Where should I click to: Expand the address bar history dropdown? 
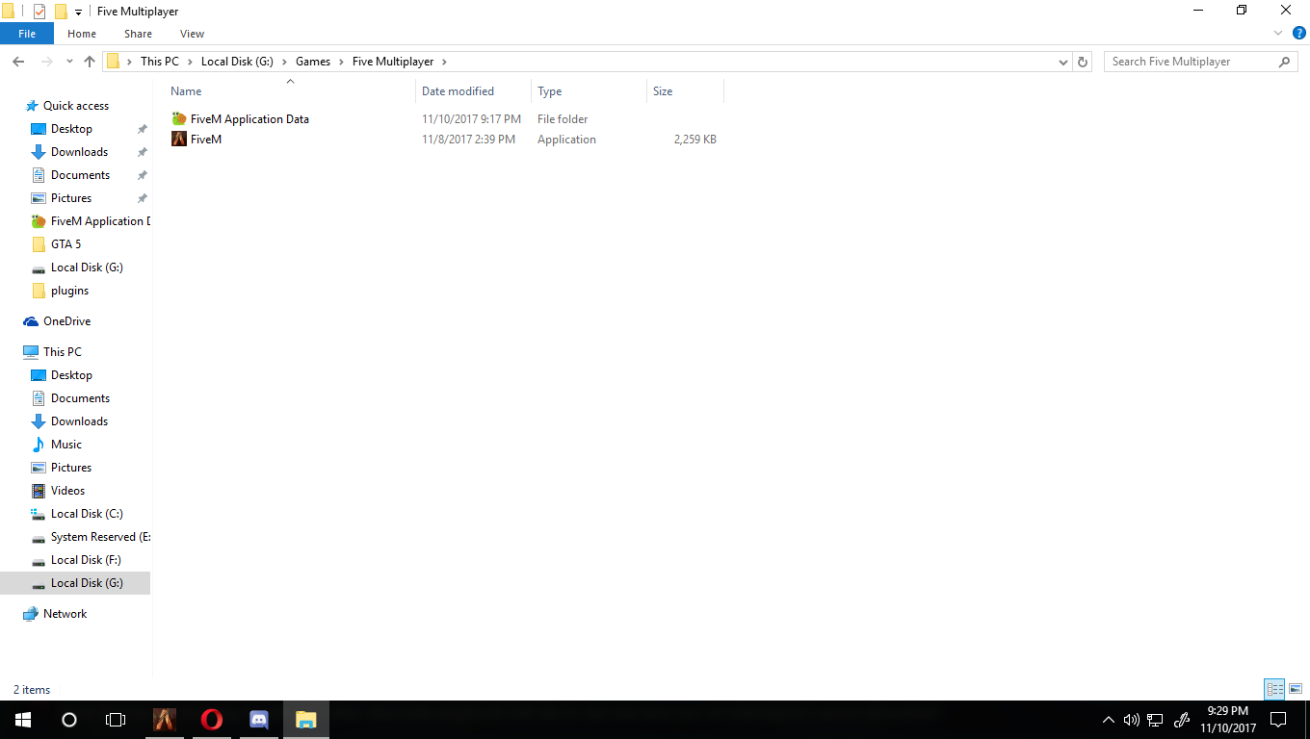(1063, 62)
